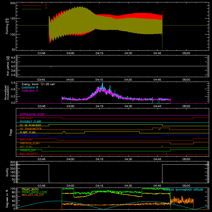212x212 pixels.
Task: Select the red X legend letter
Action: tap(46, 5)
